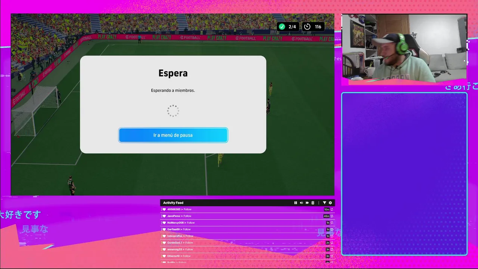
Task: Skip the current Activity Feed alert
Action: click(x=307, y=203)
